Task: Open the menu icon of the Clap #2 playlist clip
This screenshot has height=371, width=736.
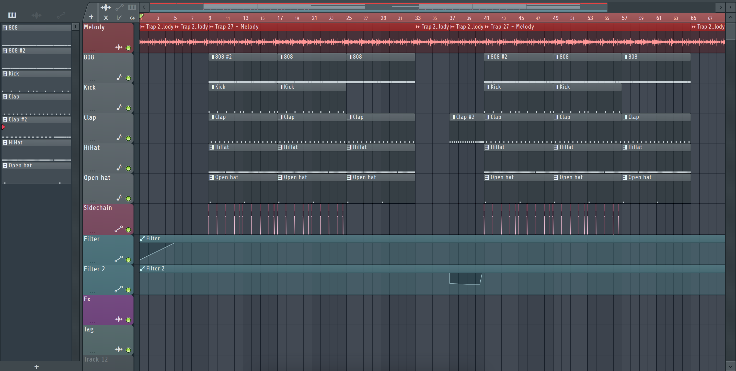Action: 452,117
